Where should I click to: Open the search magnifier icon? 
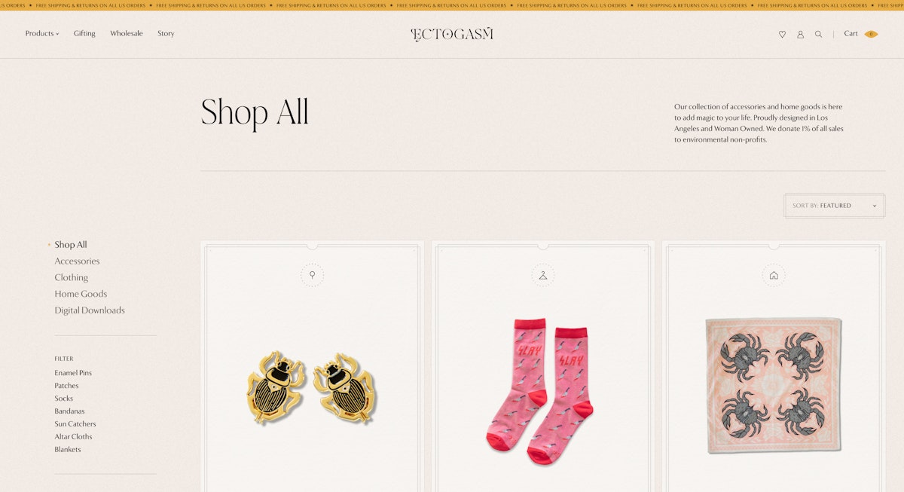[818, 34]
